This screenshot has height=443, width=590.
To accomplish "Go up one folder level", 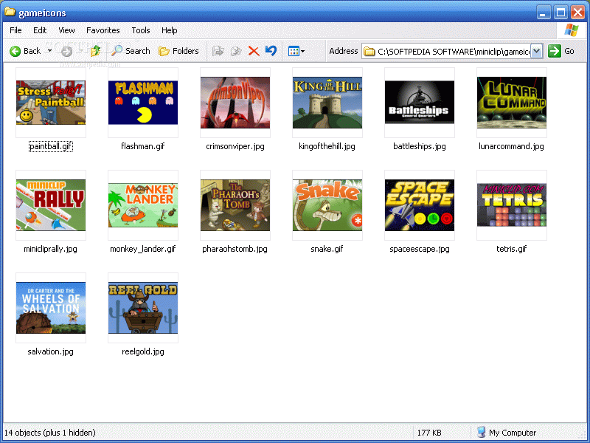I will [x=96, y=51].
